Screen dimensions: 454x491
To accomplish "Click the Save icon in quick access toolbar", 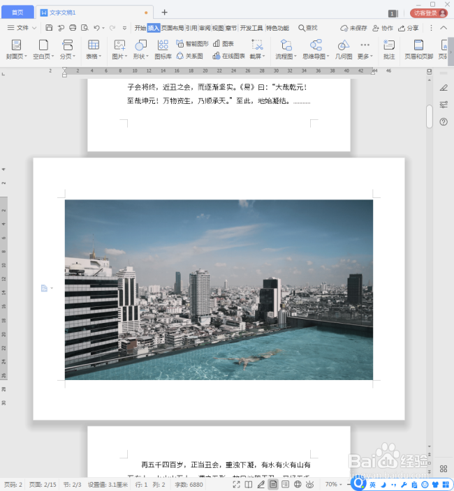I will click(49, 28).
